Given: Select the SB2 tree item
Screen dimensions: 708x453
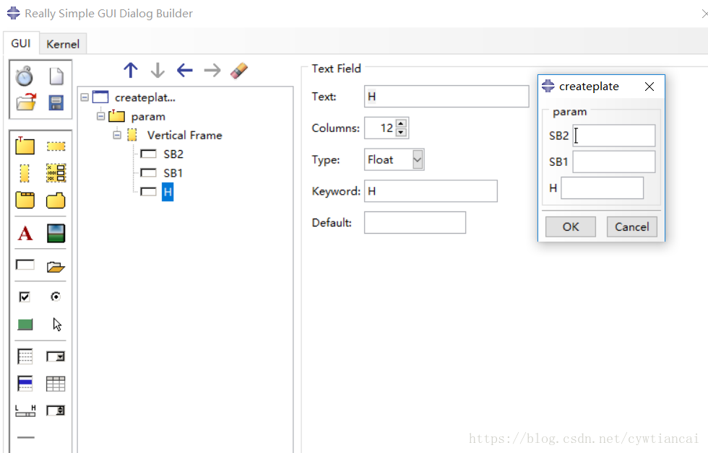Looking at the screenshot, I should 173,154.
